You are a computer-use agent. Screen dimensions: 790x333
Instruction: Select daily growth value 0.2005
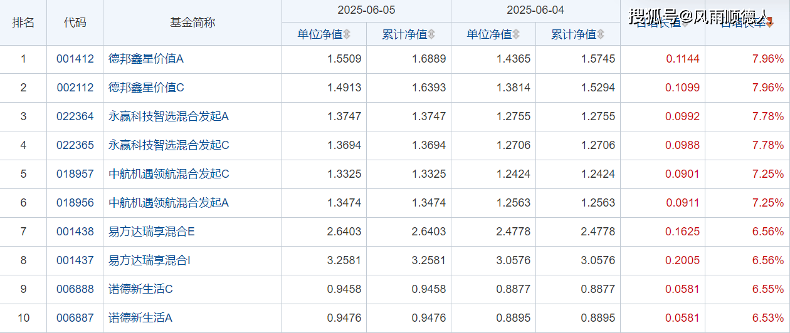coord(683,260)
